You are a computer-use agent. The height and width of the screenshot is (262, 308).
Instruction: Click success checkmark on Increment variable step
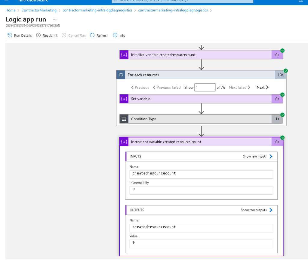pos(282,138)
